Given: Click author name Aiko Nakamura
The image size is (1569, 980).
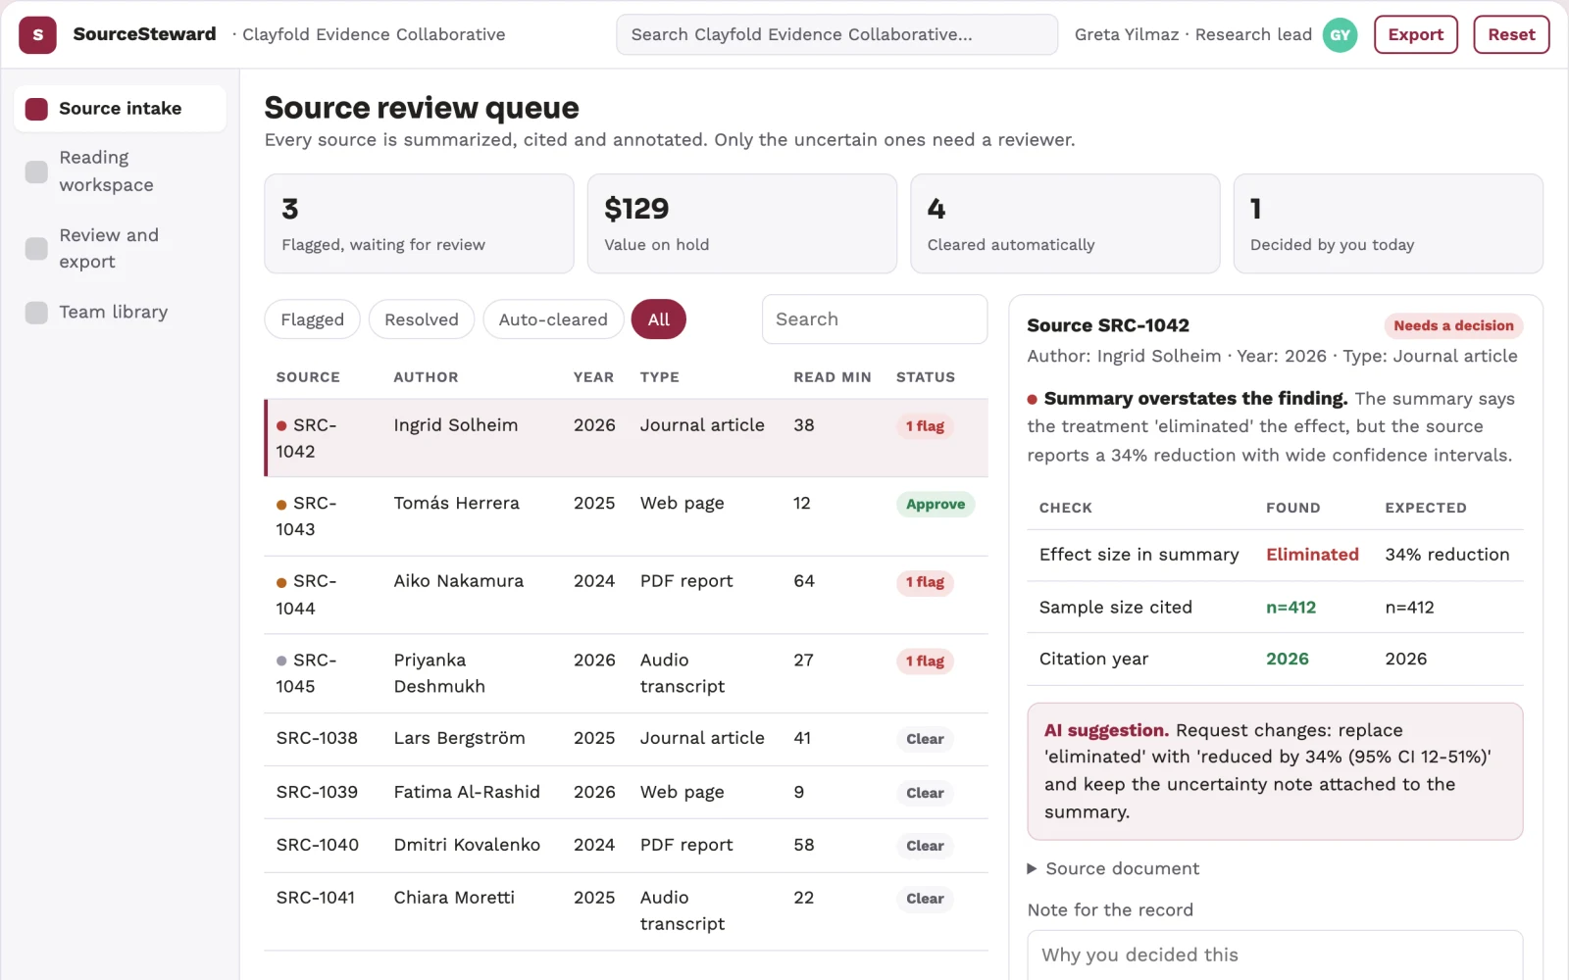Looking at the screenshot, I should 458,581.
